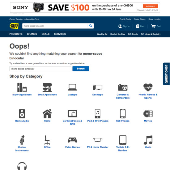This screenshot has width=170, height=170.
Task: Open the PRODUCTS menu
Action: 16,34
